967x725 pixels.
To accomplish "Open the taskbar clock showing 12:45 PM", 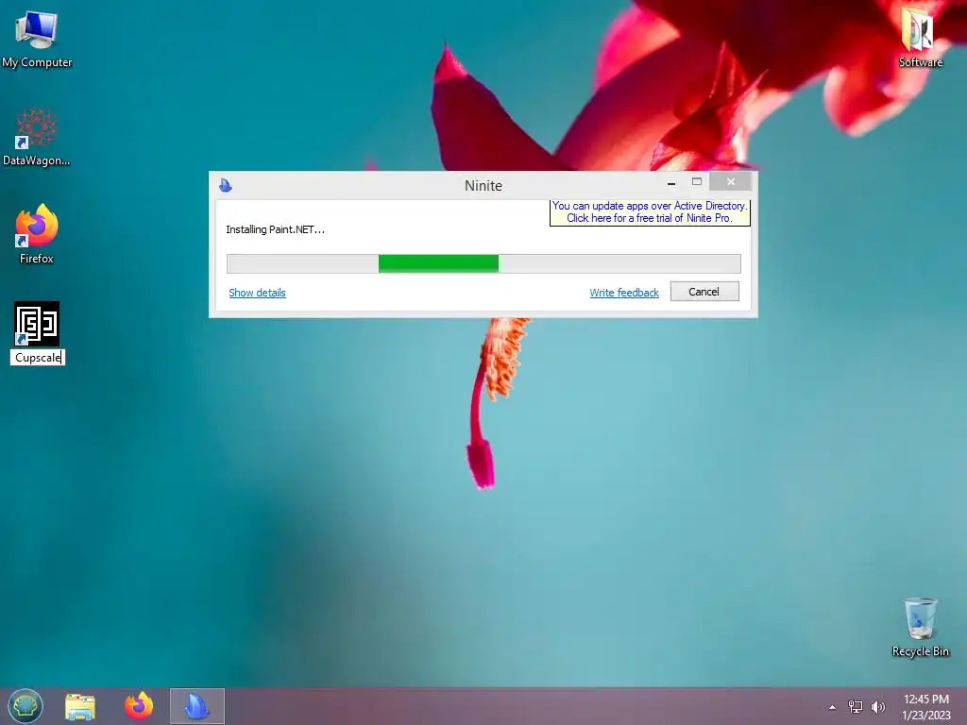I will [x=925, y=707].
